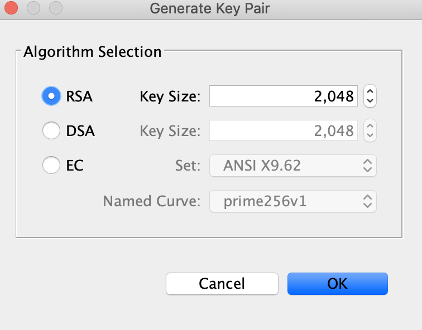The width and height of the screenshot is (422, 330).
Task: Click the Algorithm Selection group heading
Action: (92, 52)
